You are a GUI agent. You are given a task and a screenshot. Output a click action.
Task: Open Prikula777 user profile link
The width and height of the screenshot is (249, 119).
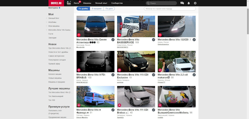(x=162, y=83)
